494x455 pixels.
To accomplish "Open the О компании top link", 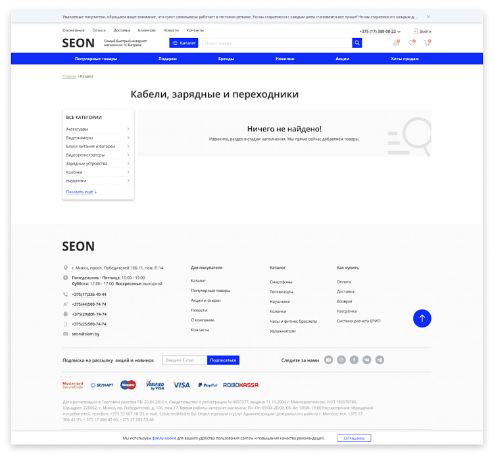I will coord(74,30).
